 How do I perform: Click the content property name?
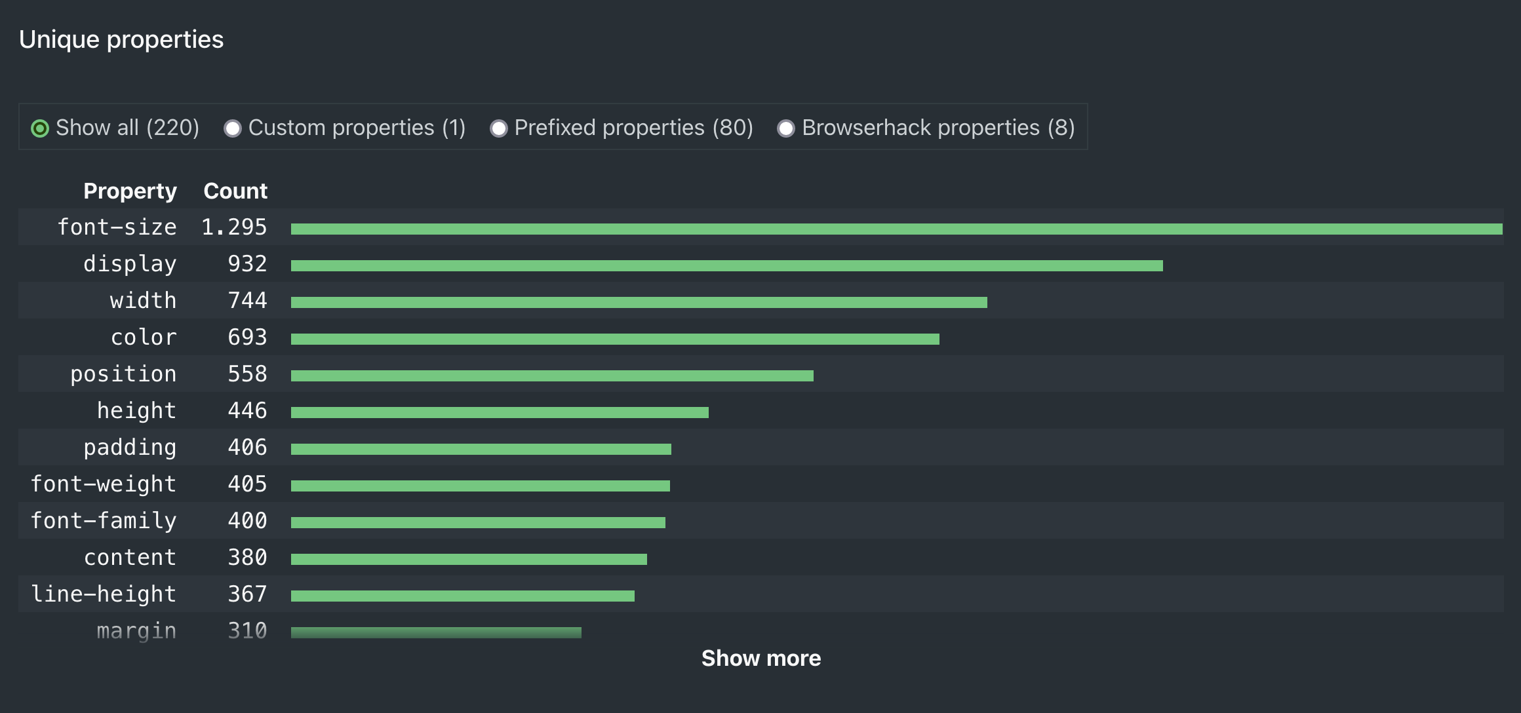(x=130, y=557)
